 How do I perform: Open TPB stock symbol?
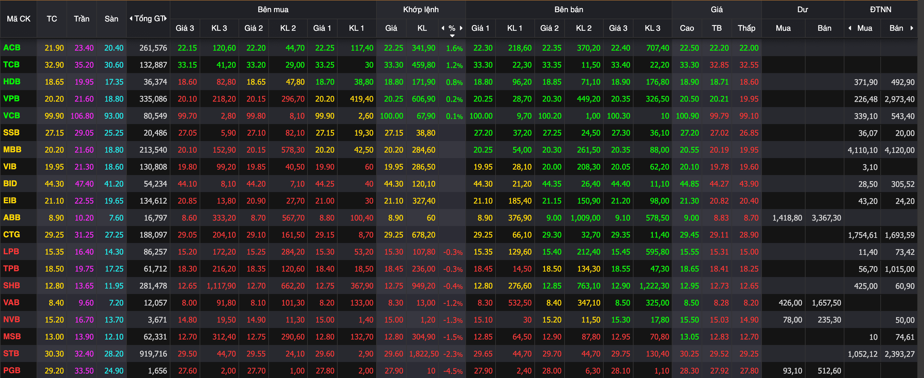tap(11, 269)
